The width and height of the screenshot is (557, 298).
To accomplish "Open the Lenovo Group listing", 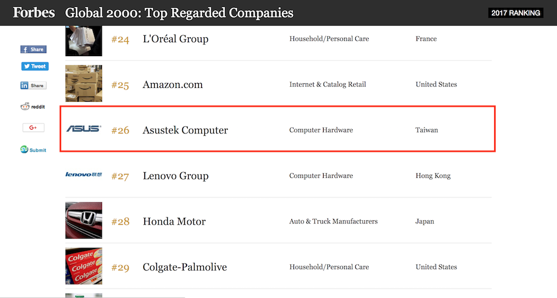I will point(175,176).
